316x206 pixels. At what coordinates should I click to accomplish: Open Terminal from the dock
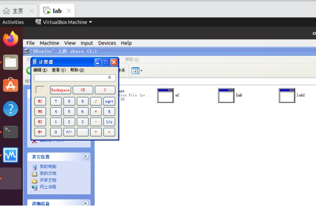11,132
